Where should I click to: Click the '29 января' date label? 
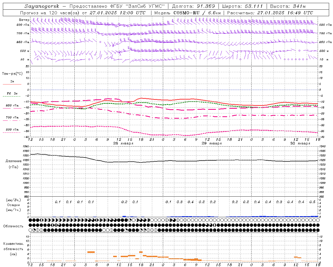212,143
